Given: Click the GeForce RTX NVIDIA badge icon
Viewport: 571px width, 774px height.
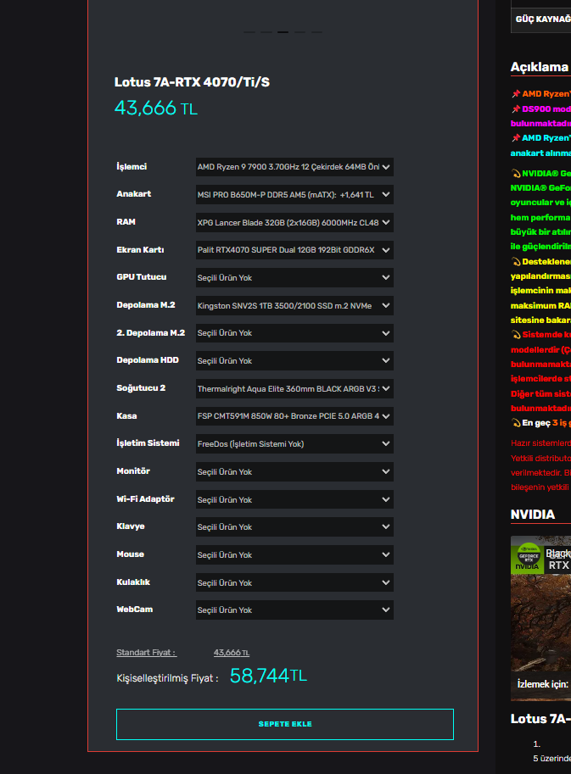Looking at the screenshot, I should click(527, 558).
